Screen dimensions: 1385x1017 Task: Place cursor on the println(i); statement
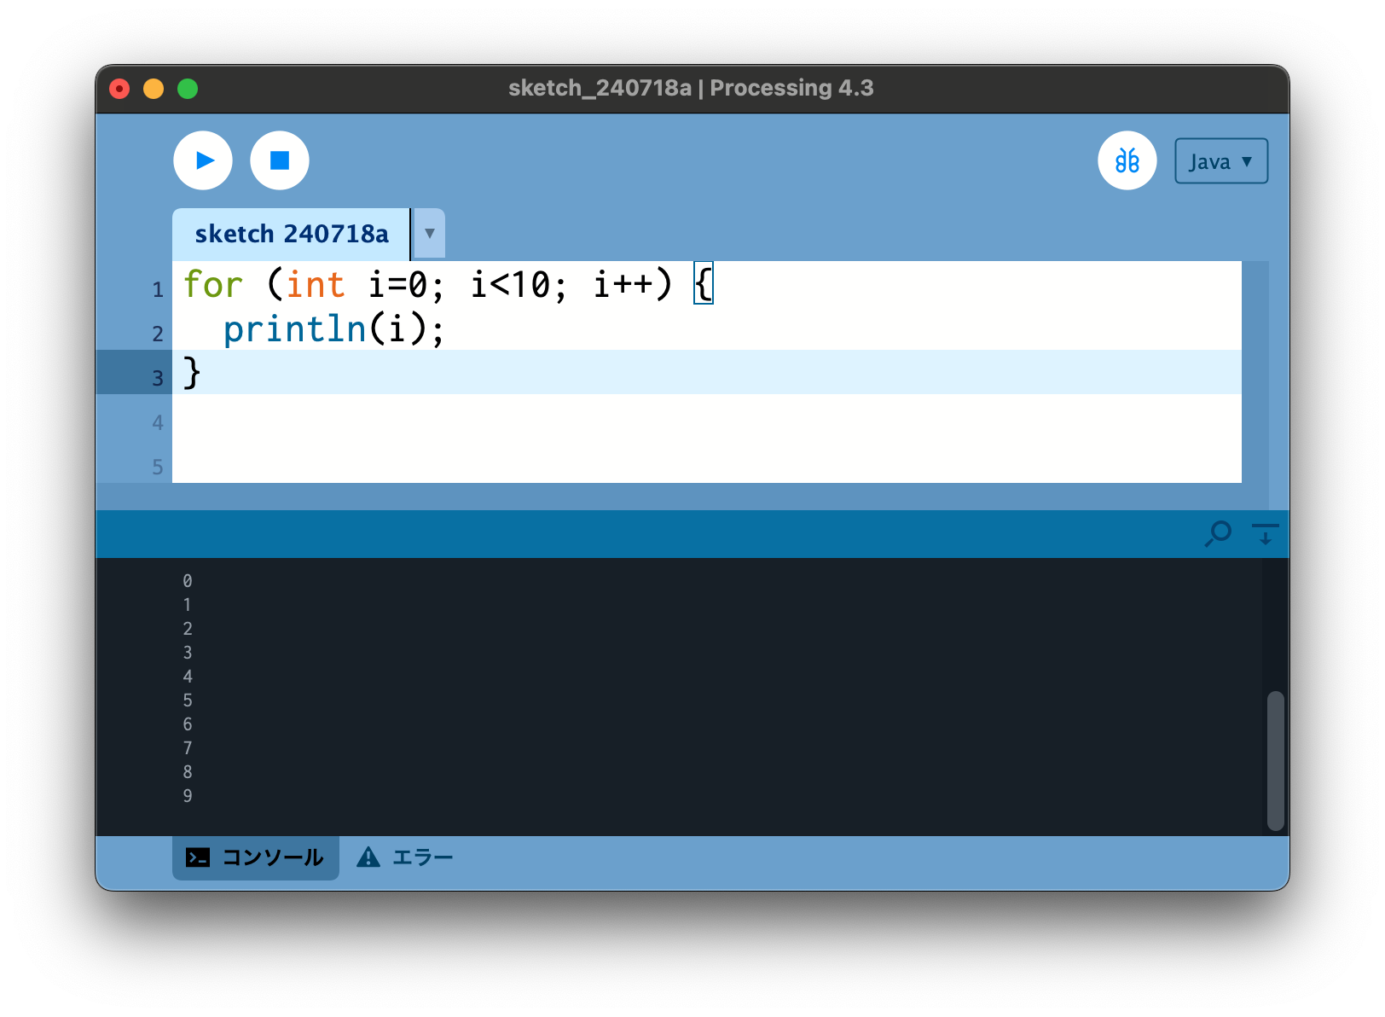point(333,330)
